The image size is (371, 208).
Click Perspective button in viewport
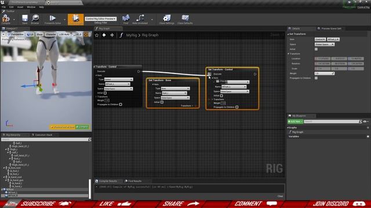[16, 35]
